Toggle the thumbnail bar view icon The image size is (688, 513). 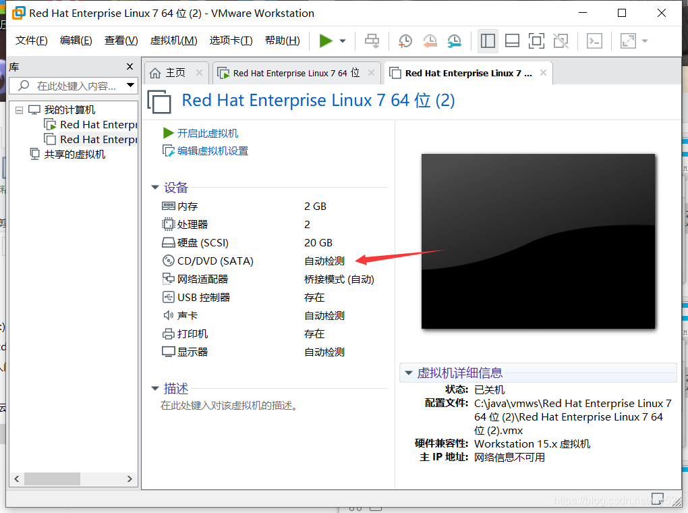coord(512,41)
